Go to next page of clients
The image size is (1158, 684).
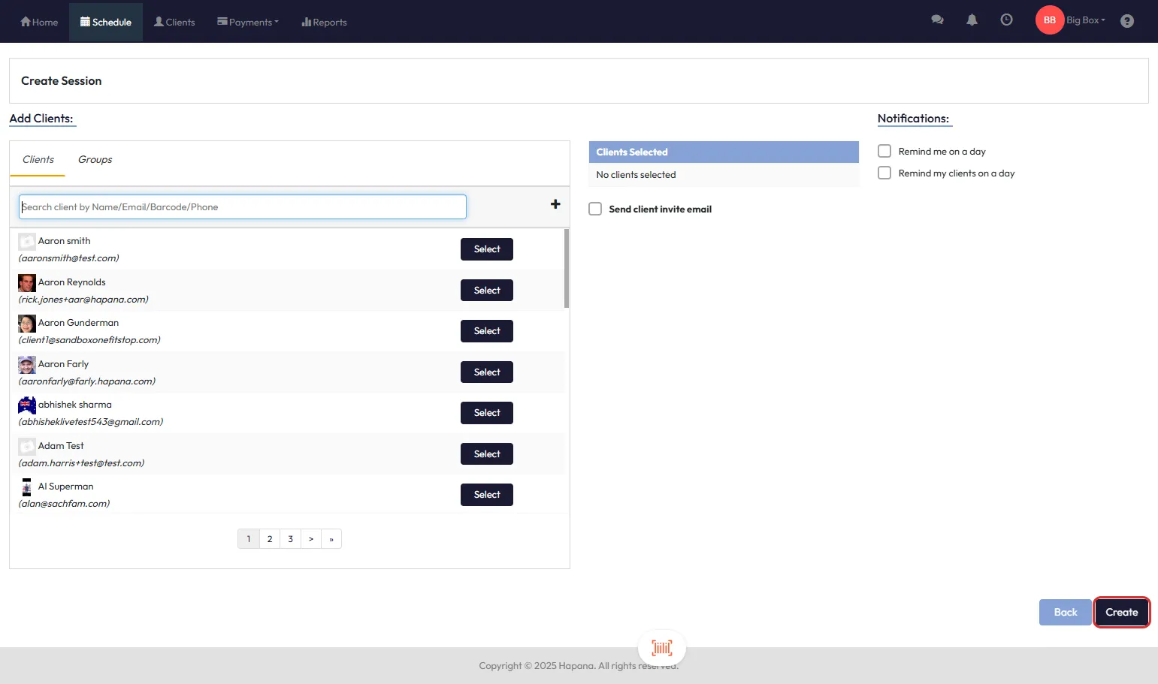310,539
